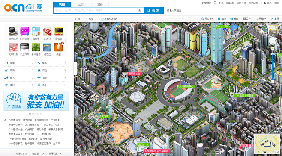Open the 商家入驻 top link

pyautogui.click(x=241, y=3)
